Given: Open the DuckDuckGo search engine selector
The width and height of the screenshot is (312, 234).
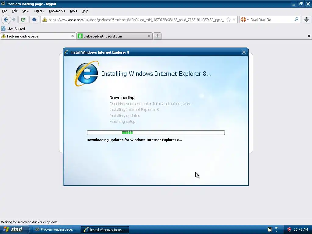Looking at the screenshot, I should pos(245,19).
